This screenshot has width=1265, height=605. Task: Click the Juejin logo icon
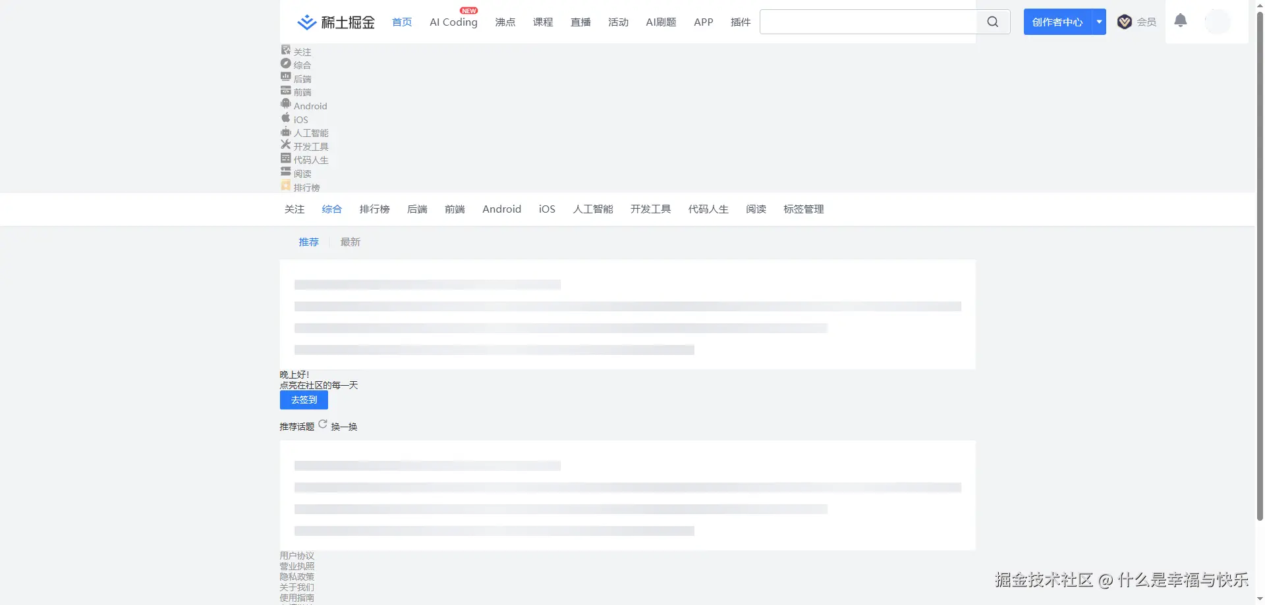pyautogui.click(x=306, y=22)
